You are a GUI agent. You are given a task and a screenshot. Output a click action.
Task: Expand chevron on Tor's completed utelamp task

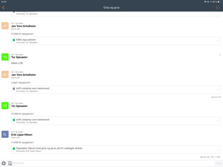tap(217, 121)
